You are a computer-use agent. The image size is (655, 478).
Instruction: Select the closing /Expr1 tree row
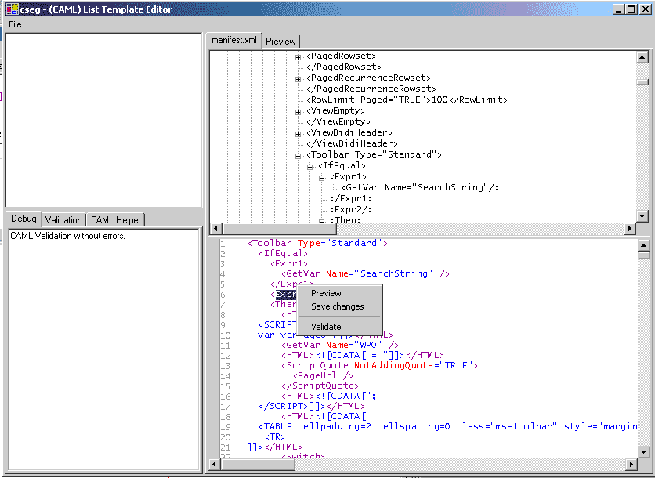(x=351, y=198)
